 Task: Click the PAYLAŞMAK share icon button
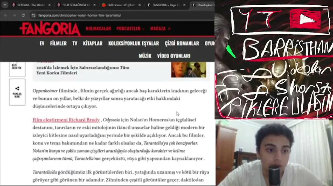click(x=17, y=92)
